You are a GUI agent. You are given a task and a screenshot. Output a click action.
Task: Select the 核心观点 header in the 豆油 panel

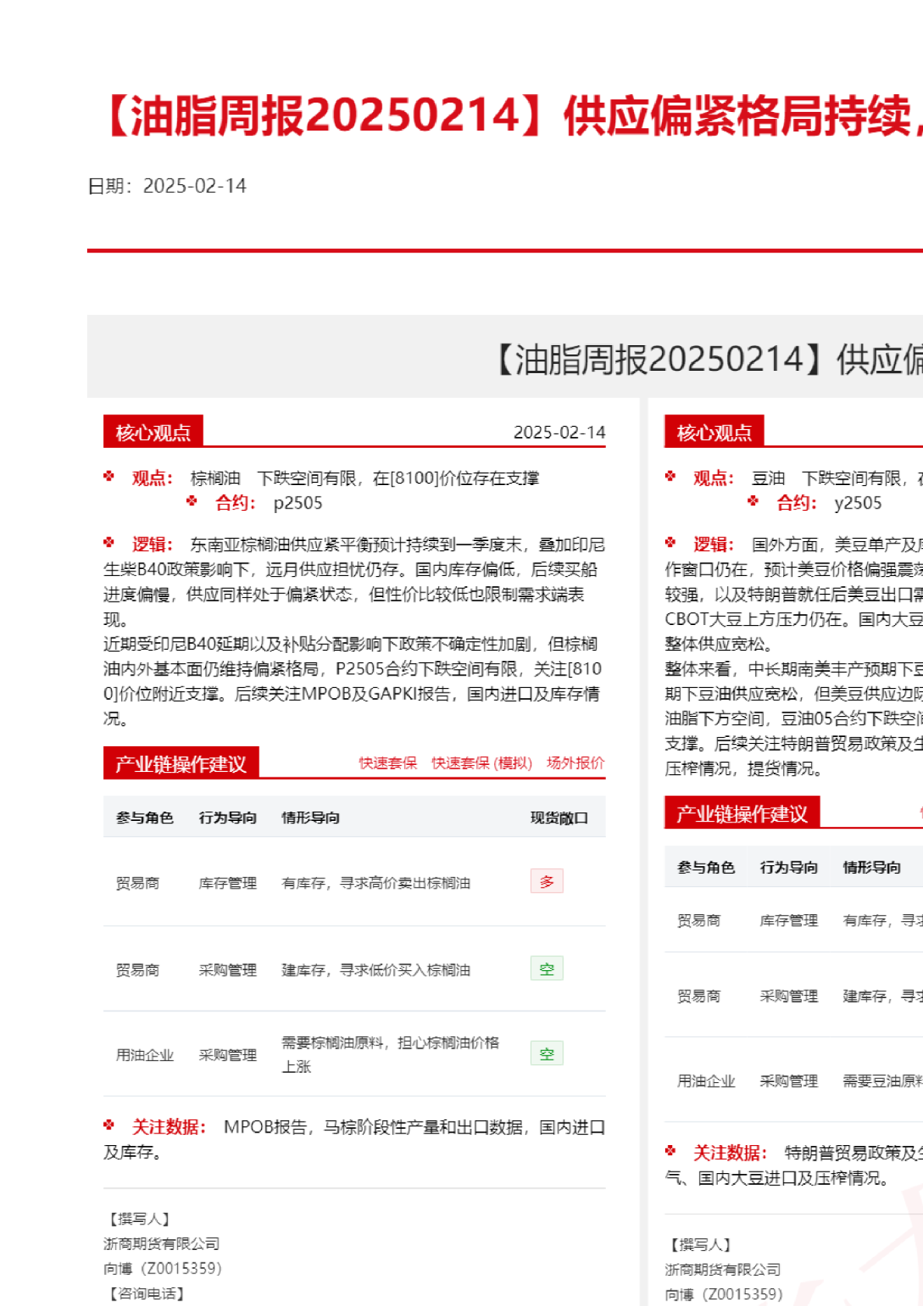[x=714, y=432]
